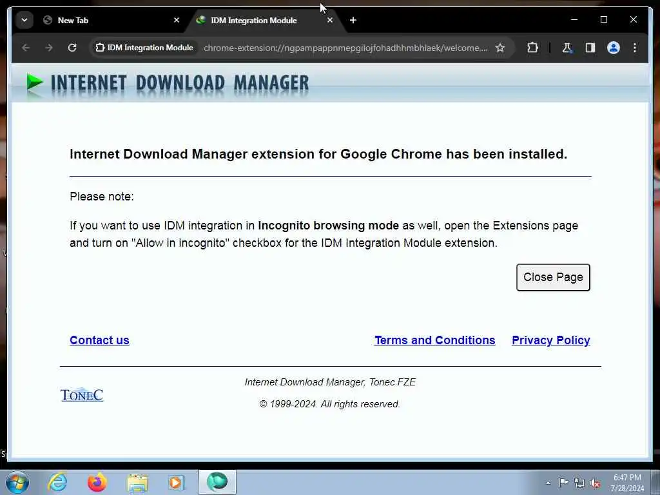The height and width of the screenshot is (495, 660).
Task: Launch Firefox from the taskbar
Action: tap(97, 482)
